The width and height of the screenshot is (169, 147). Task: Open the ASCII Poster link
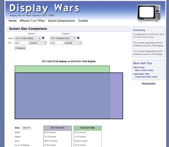(x=139, y=67)
